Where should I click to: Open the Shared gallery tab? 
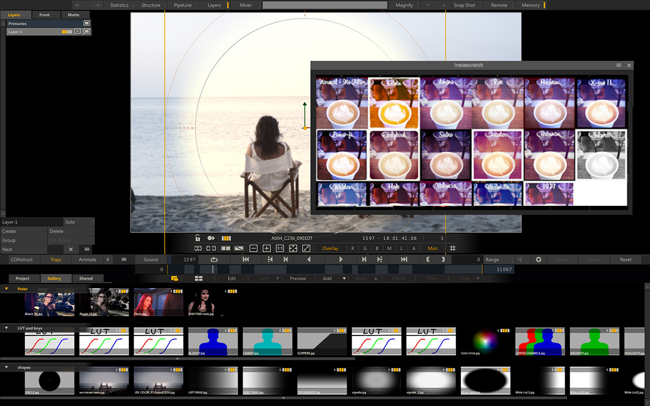point(86,279)
